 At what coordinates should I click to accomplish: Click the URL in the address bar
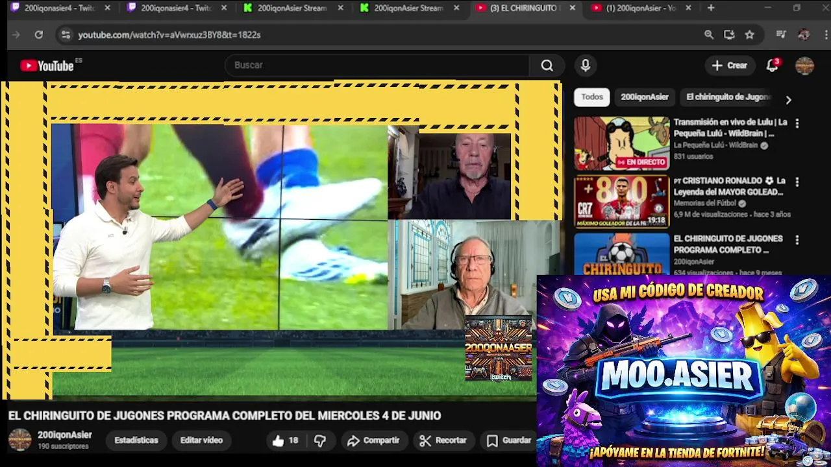click(169, 34)
